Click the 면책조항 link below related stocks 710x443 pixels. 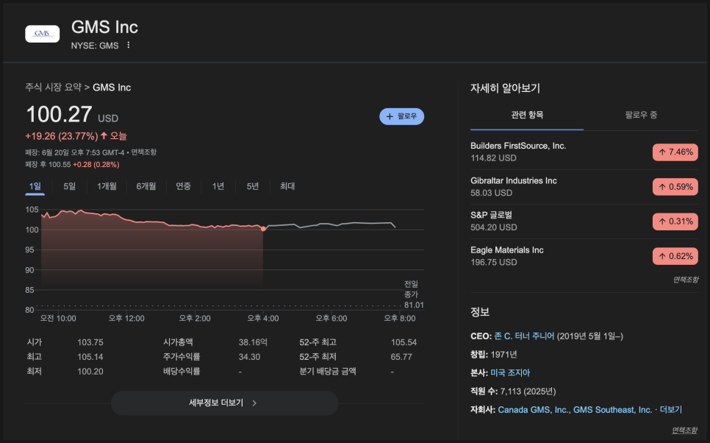click(x=685, y=280)
